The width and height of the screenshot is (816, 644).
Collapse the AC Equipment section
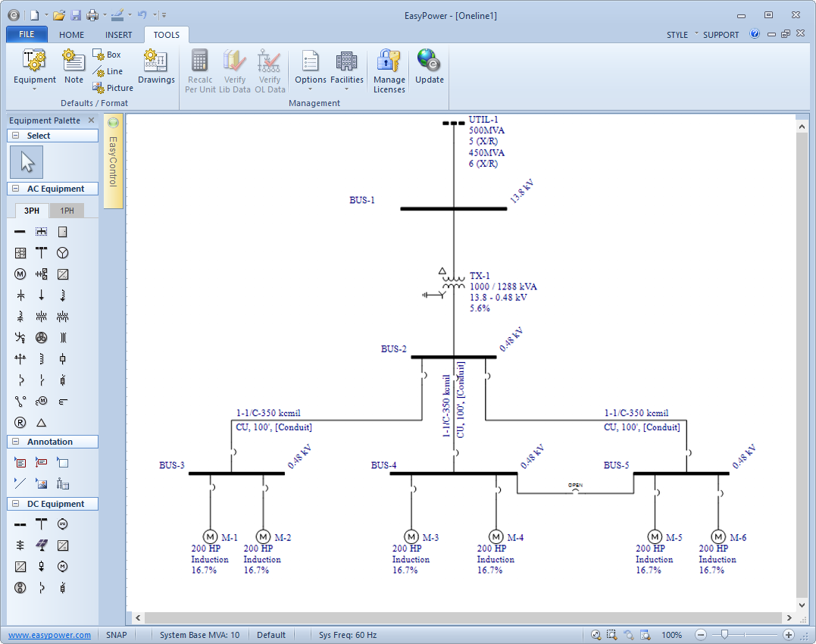pos(16,189)
